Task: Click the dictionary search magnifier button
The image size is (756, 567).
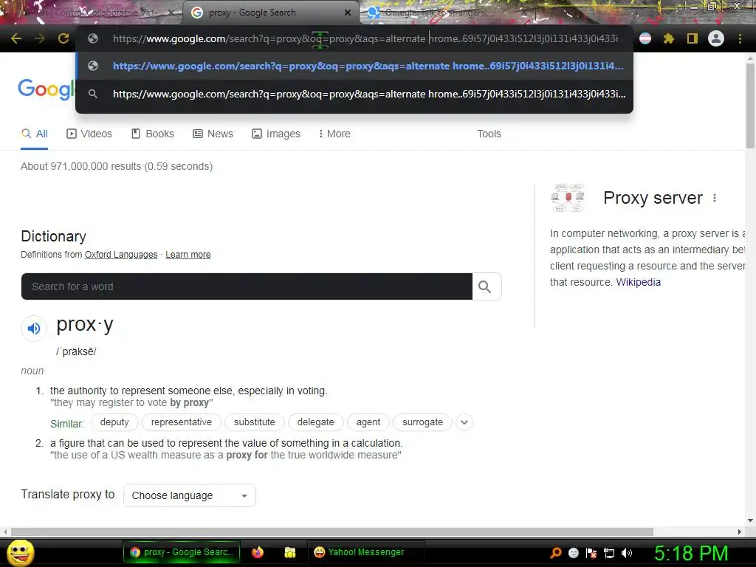Action: pyautogui.click(x=487, y=286)
